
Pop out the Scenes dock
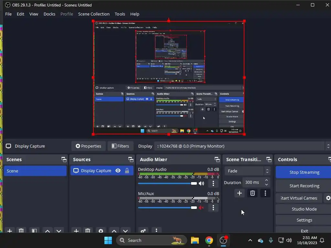64,160
